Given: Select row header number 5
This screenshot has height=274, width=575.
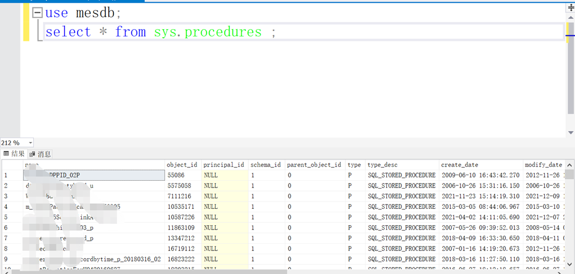Looking at the screenshot, I should point(12,217).
